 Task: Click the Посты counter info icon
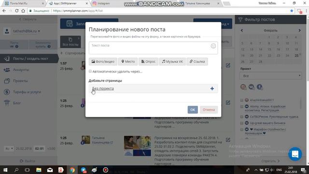click(17, 46)
